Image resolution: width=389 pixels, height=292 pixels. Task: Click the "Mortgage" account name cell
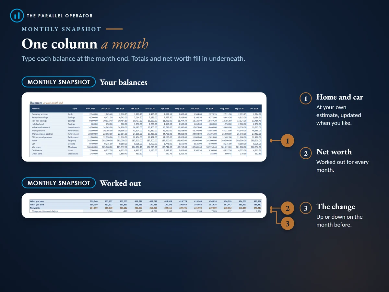[36, 147]
